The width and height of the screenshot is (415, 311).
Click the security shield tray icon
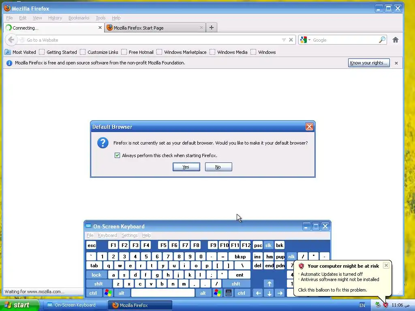point(385,305)
